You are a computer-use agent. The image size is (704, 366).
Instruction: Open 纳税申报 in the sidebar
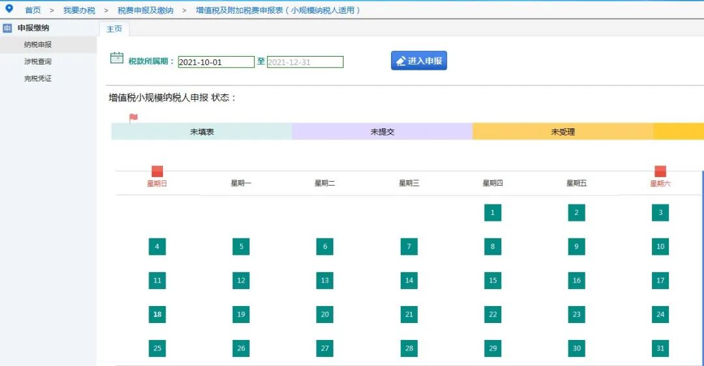tap(38, 44)
